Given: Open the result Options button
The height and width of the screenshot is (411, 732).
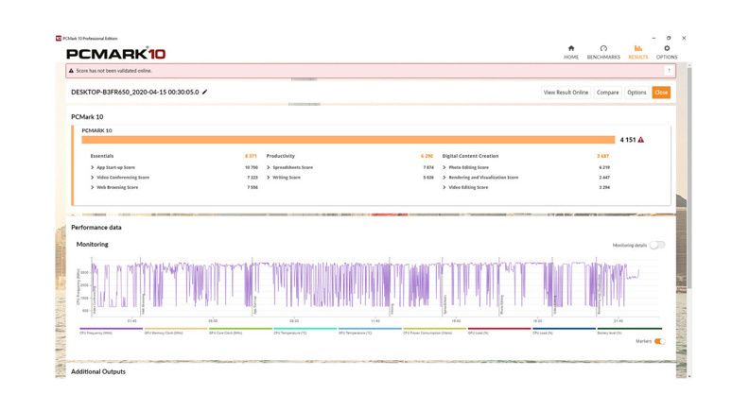Looking at the screenshot, I should coord(636,93).
